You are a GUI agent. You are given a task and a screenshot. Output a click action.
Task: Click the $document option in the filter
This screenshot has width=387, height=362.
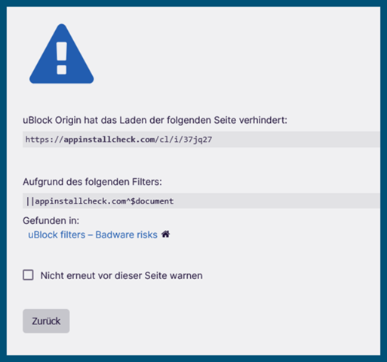tap(152, 201)
